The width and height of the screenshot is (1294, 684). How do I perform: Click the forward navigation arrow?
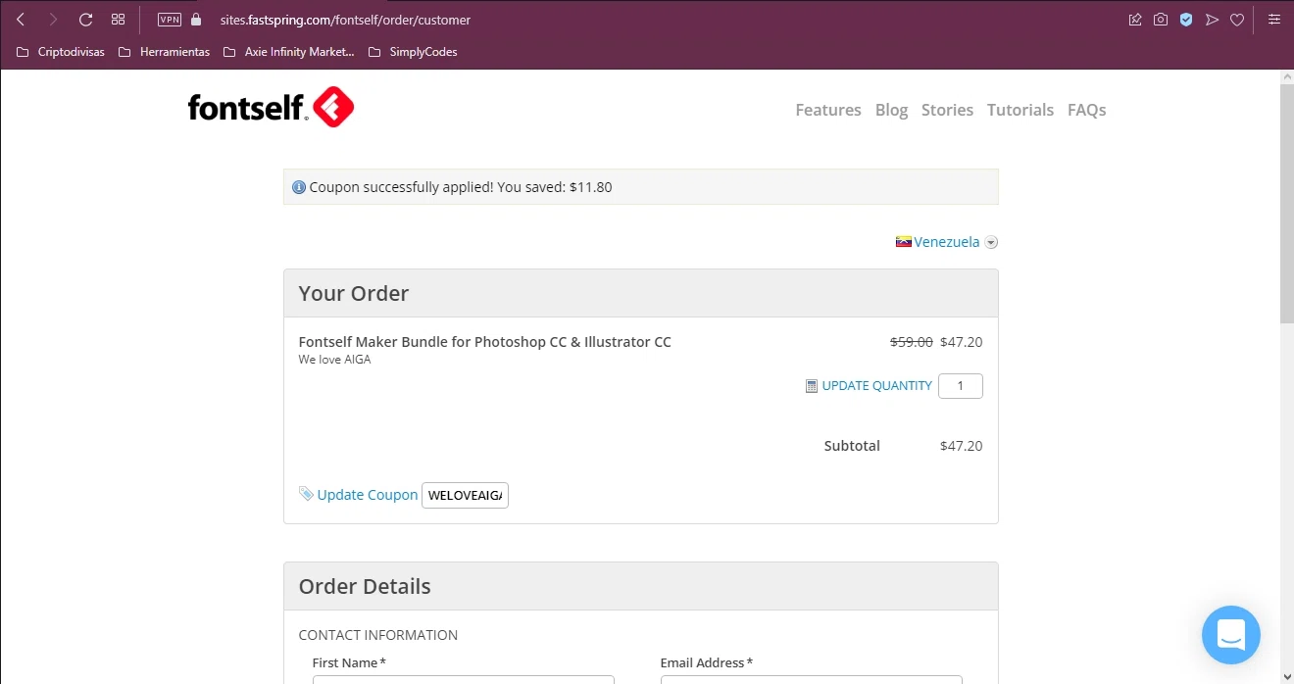click(53, 20)
